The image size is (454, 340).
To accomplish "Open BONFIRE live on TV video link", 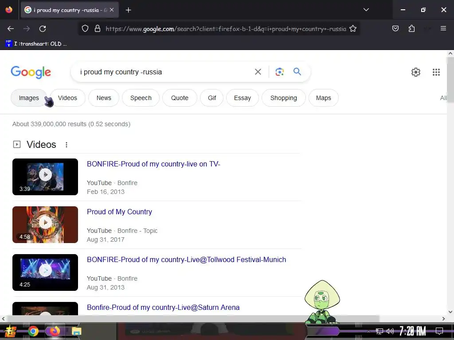I will click(x=153, y=164).
